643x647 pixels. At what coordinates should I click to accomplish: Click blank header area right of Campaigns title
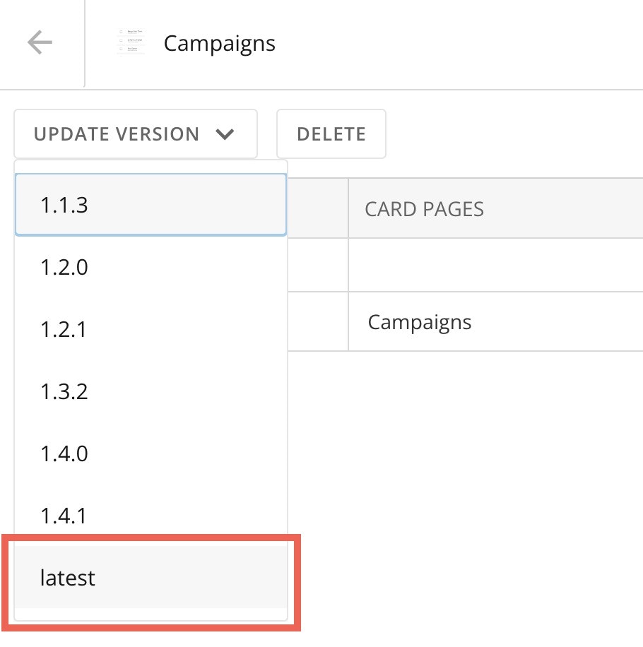(x=458, y=43)
